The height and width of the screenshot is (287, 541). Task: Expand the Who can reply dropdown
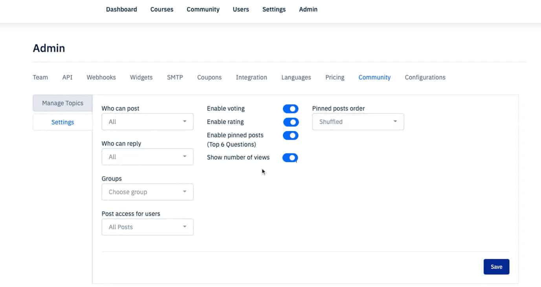tap(147, 157)
